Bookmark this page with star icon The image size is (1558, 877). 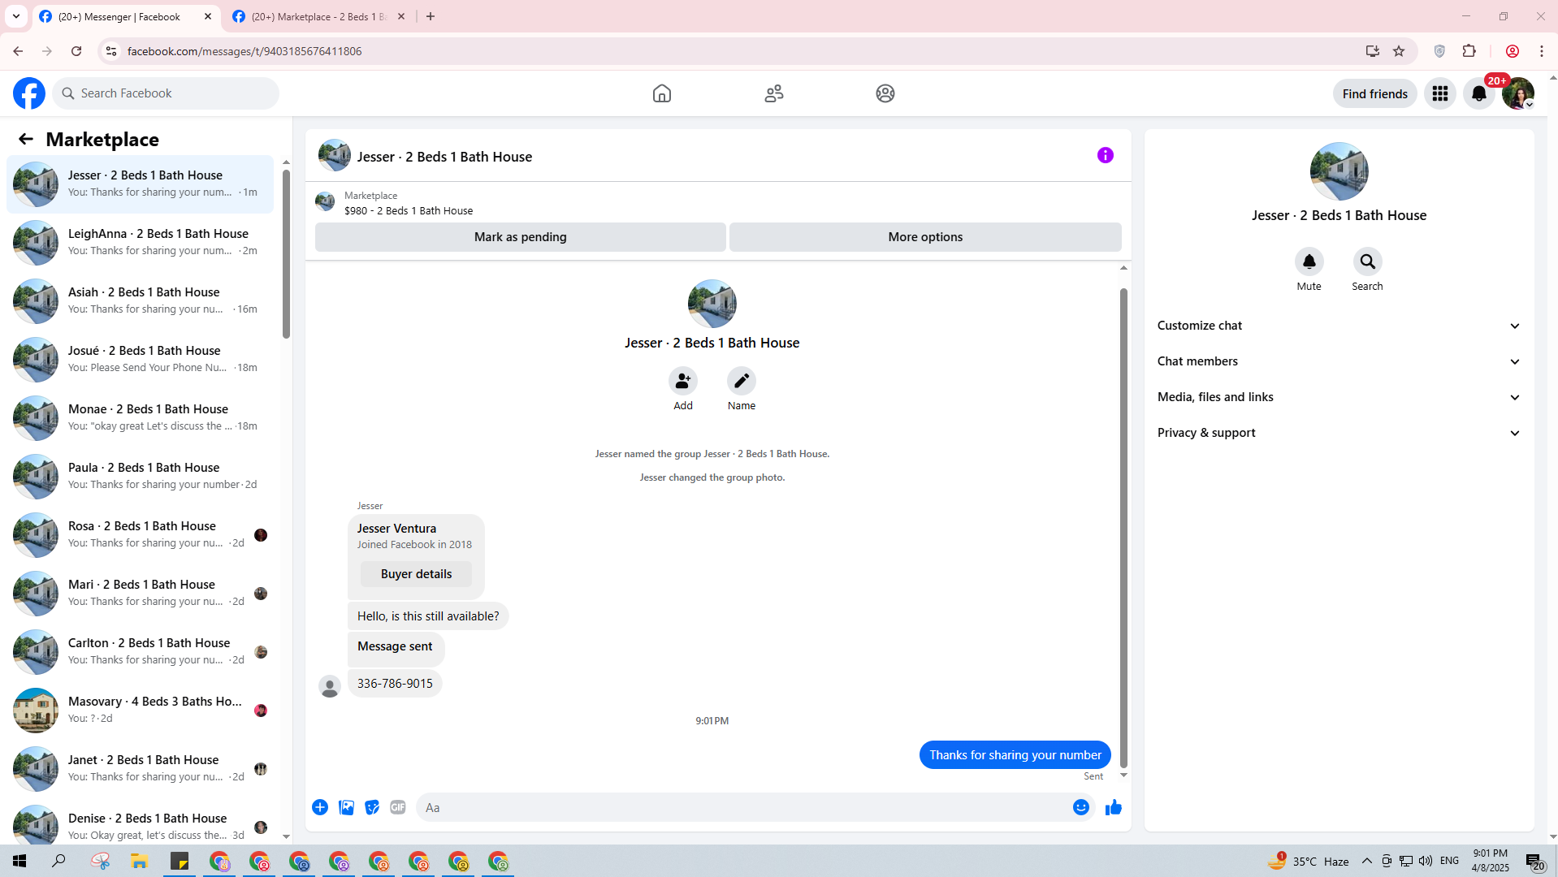point(1399,51)
